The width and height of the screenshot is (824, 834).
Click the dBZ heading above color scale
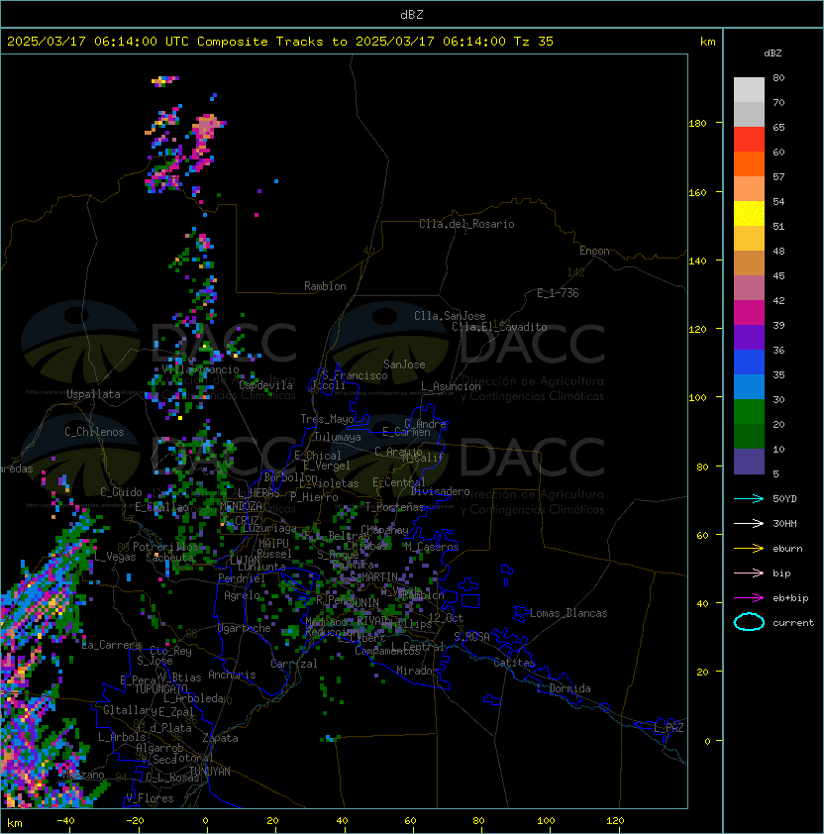pos(772,53)
